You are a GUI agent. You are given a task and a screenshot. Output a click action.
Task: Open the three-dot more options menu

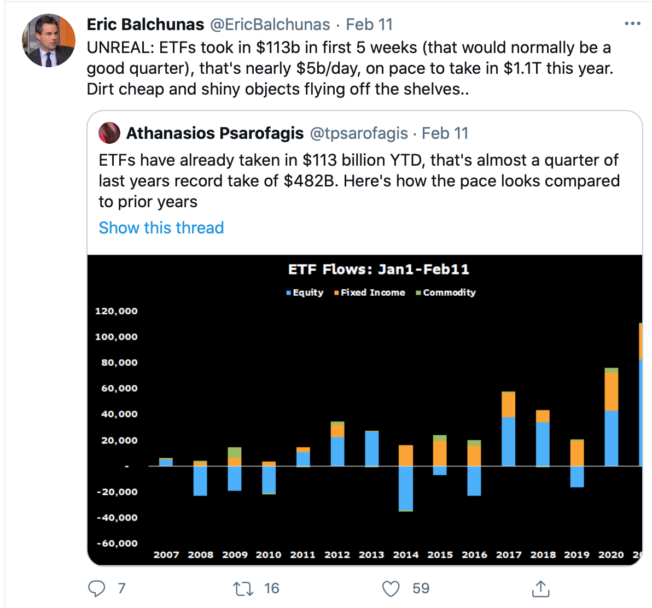tap(632, 24)
